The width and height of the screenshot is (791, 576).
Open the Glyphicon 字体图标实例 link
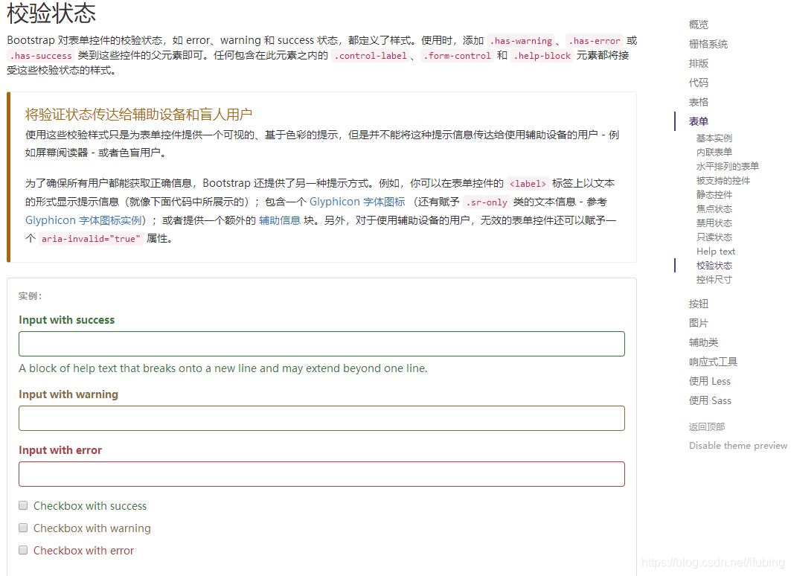point(86,220)
